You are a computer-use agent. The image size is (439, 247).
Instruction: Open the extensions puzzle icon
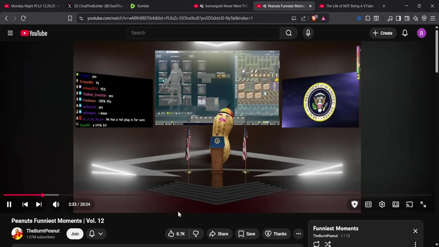pos(368,18)
